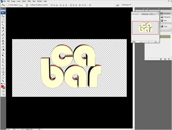Click the Navigator zoom percentage field

pos(136,42)
